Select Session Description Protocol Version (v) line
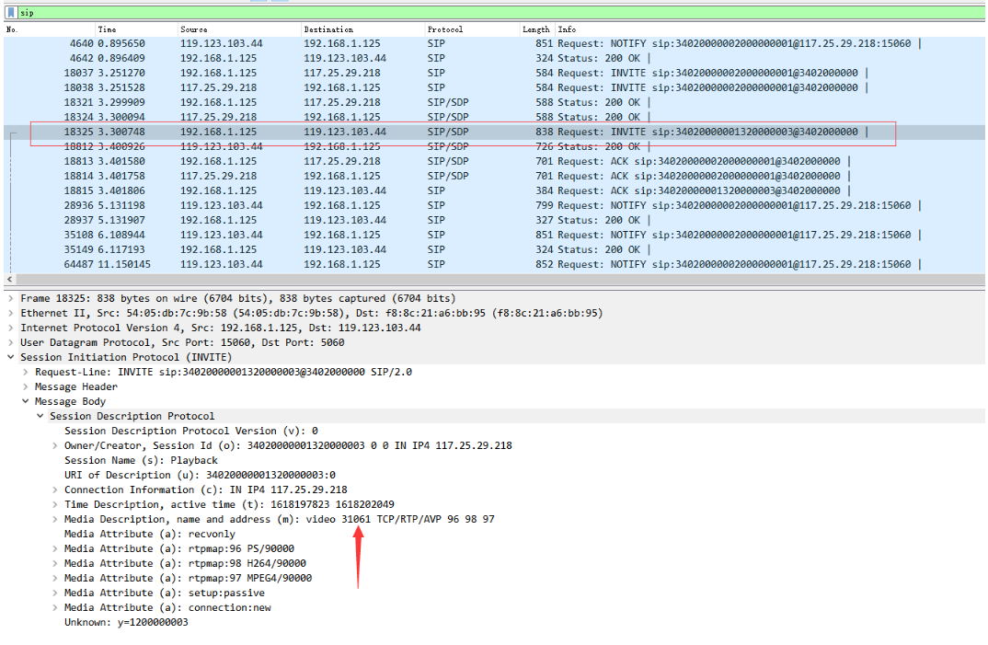The height and width of the screenshot is (645, 988). (x=191, y=431)
